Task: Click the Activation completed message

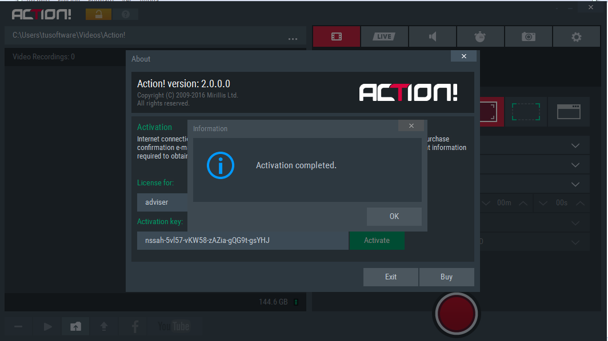Action: pos(296,165)
